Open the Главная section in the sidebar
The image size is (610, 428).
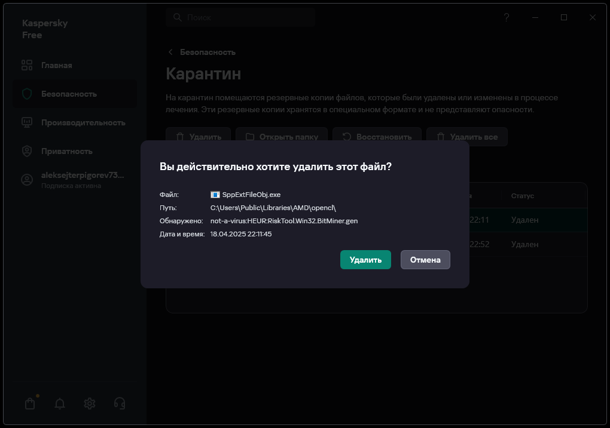pyautogui.click(x=75, y=65)
